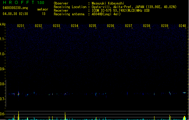Click the long echo streak at 0240
This screenshot has width=189, height=120.
click(x=184, y=93)
